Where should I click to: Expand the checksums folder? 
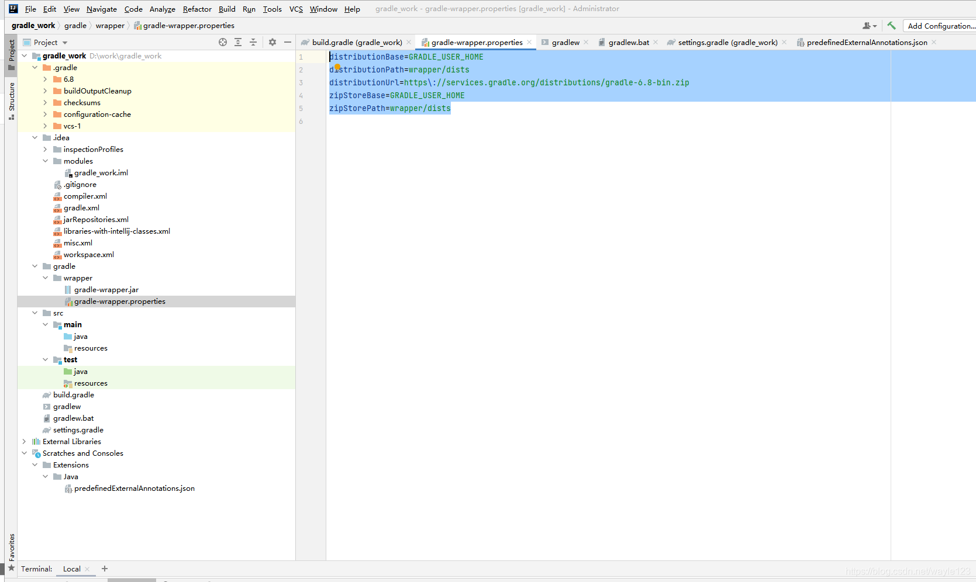click(x=46, y=103)
